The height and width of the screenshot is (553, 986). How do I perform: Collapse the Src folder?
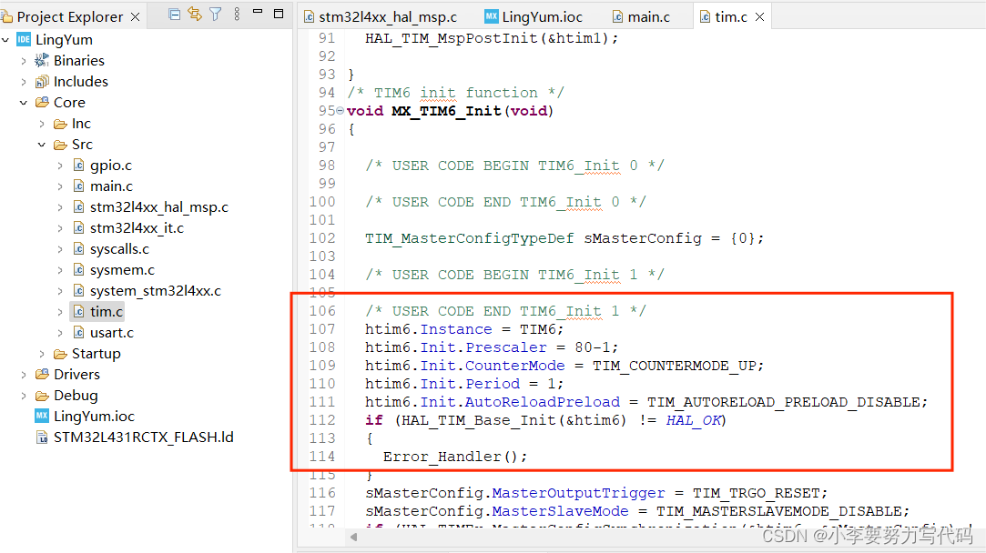pyautogui.click(x=42, y=144)
